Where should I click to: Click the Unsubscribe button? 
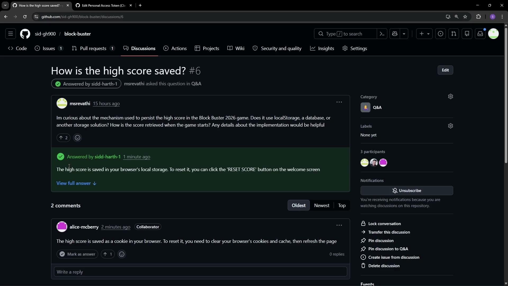tap(407, 191)
